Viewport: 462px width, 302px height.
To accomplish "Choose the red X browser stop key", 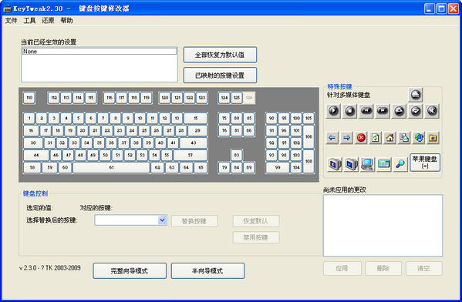I will pyautogui.click(x=361, y=138).
